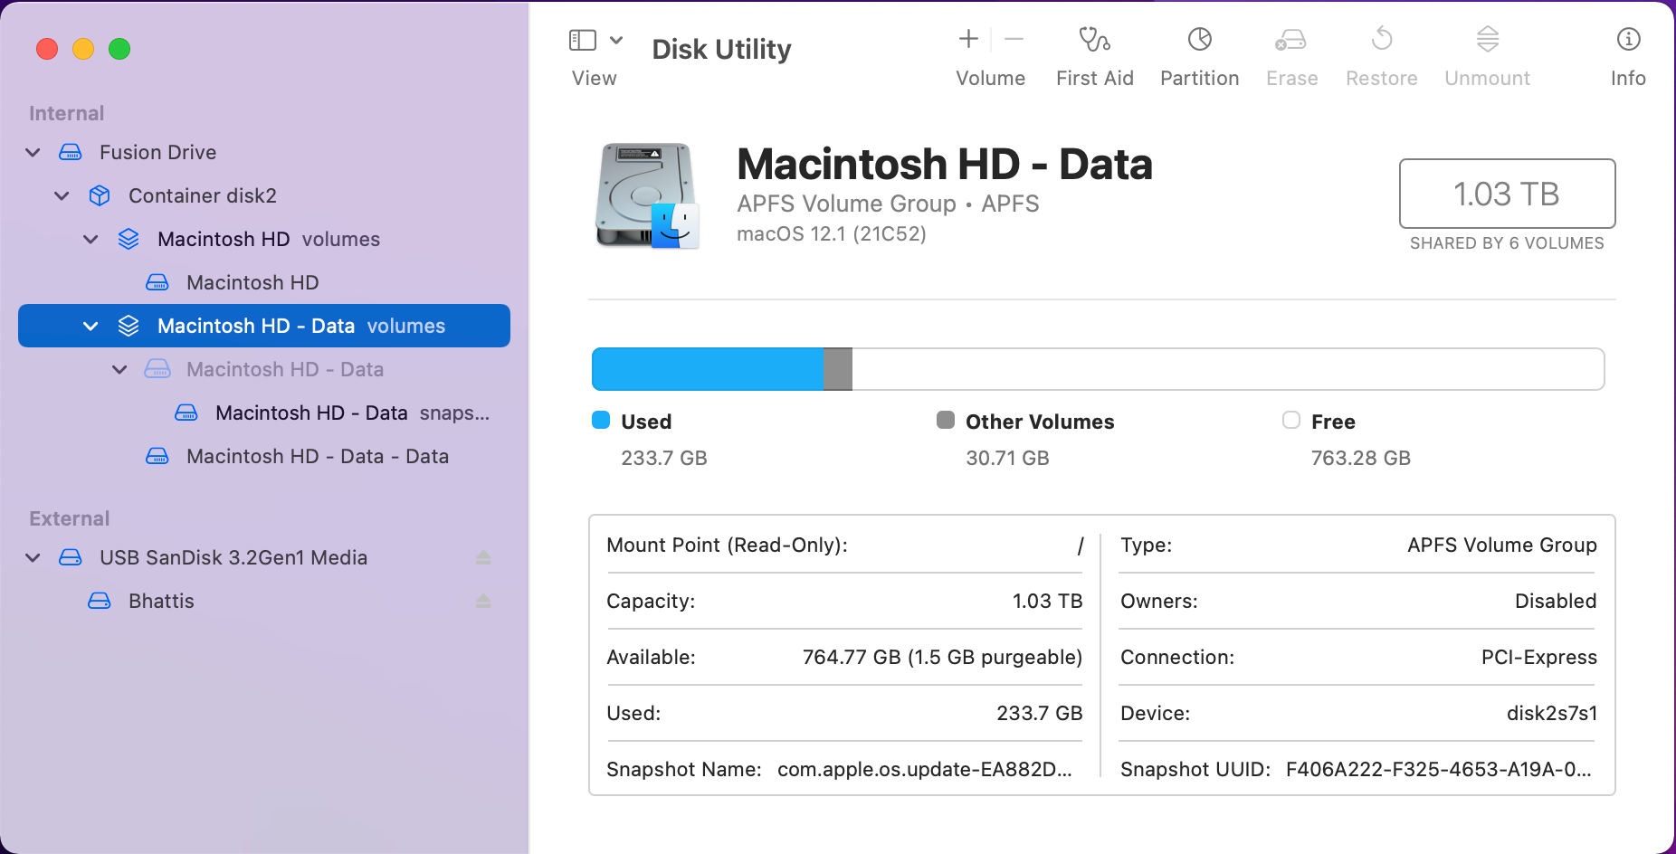Viewport: 1676px width, 854px height.
Task: Click the Unmount eject icon
Action: click(1488, 39)
